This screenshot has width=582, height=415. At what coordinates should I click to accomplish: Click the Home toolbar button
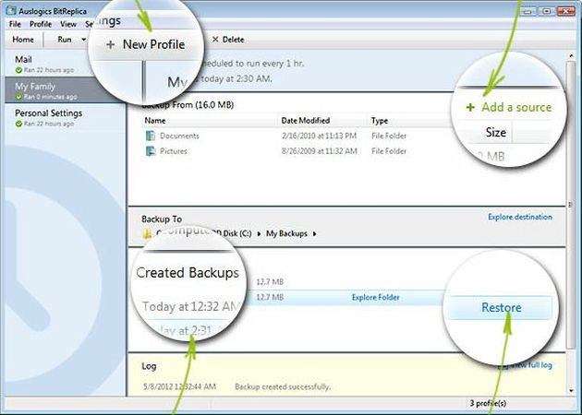23,40
